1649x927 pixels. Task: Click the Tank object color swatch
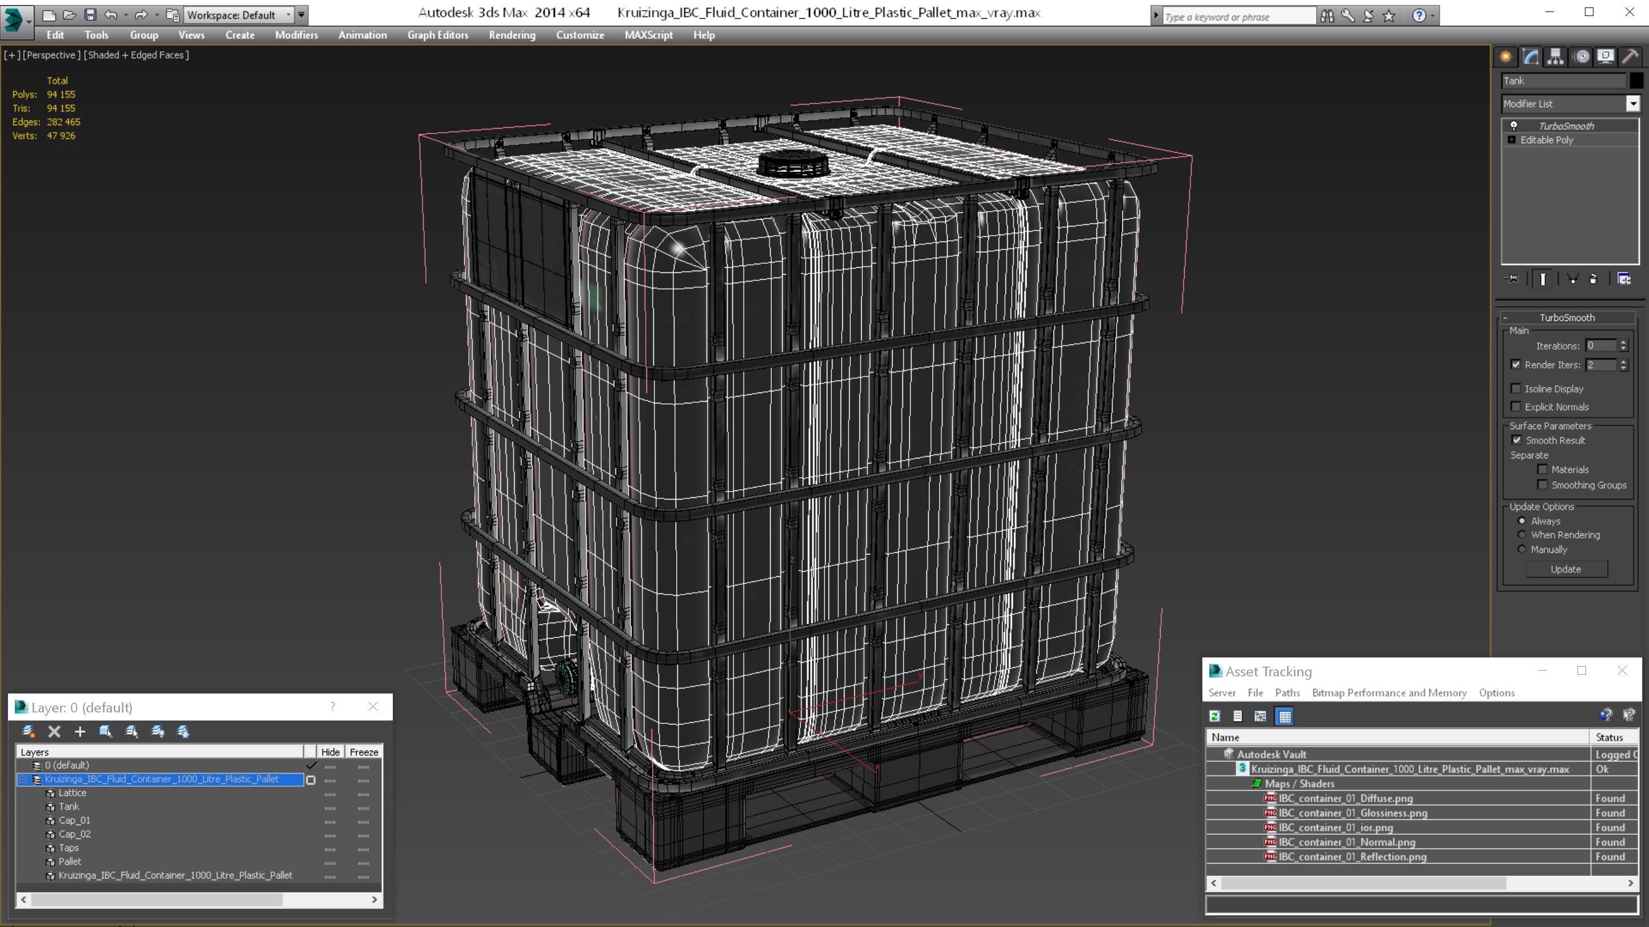point(1636,81)
